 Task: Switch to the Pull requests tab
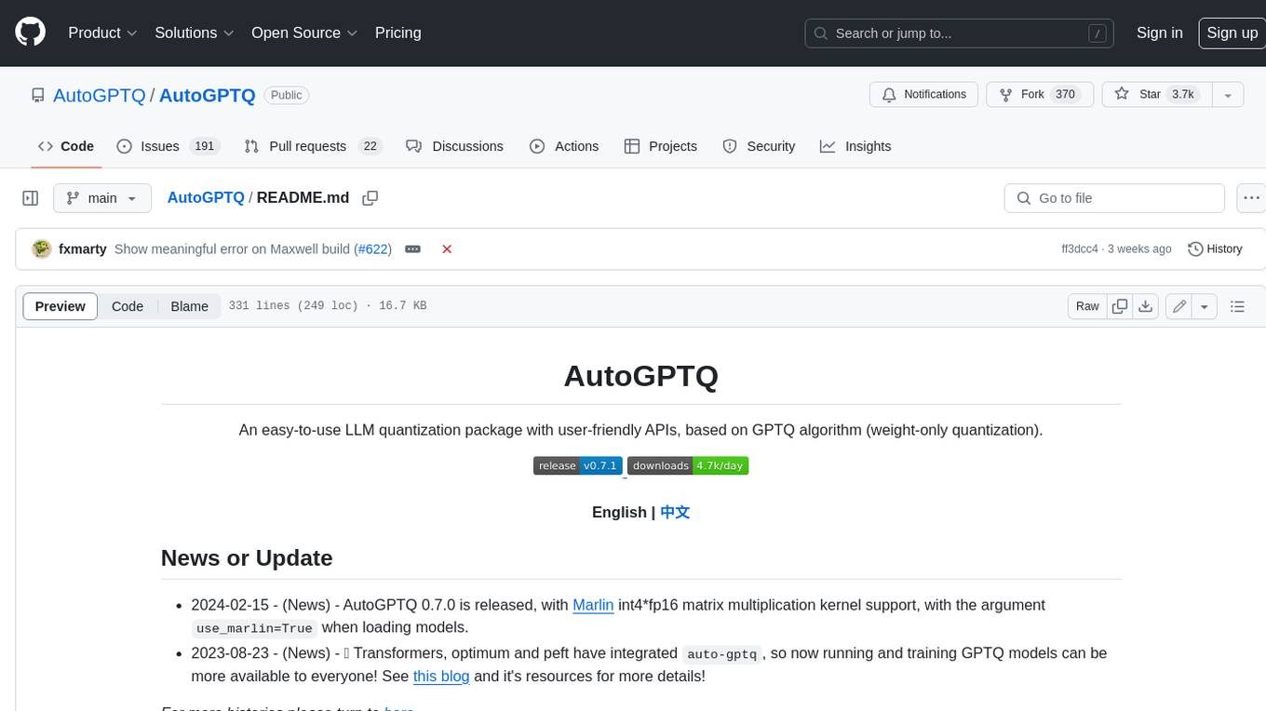(x=313, y=146)
